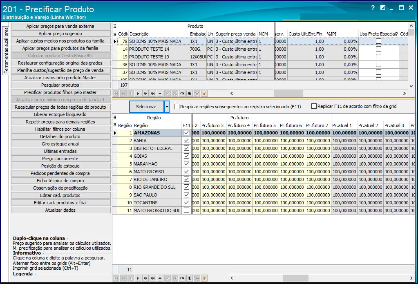Viewport: 418px width, 284px height.
Task: Click Posição de estoque button
Action: (x=61, y=166)
